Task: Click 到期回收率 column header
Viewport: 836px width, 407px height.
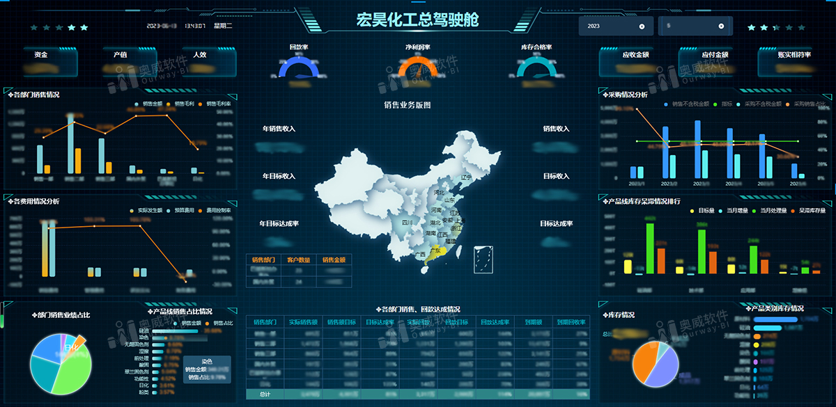Action: point(571,322)
